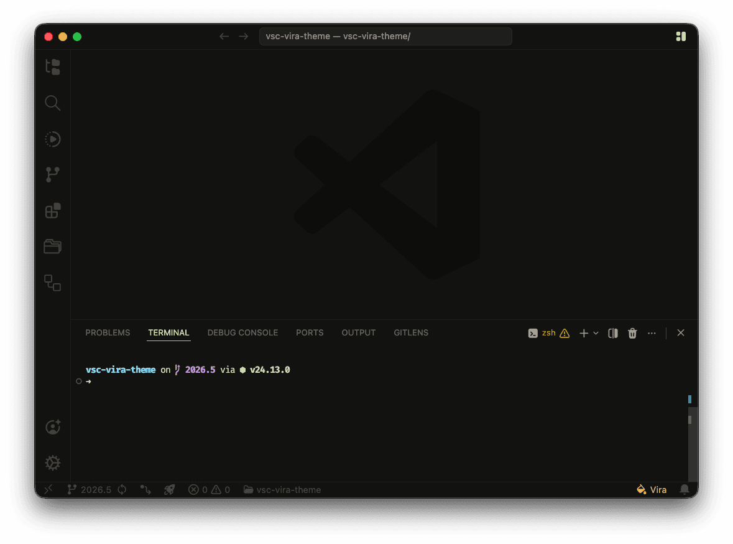Open Run and Debug view
733x544 pixels.
(52, 139)
